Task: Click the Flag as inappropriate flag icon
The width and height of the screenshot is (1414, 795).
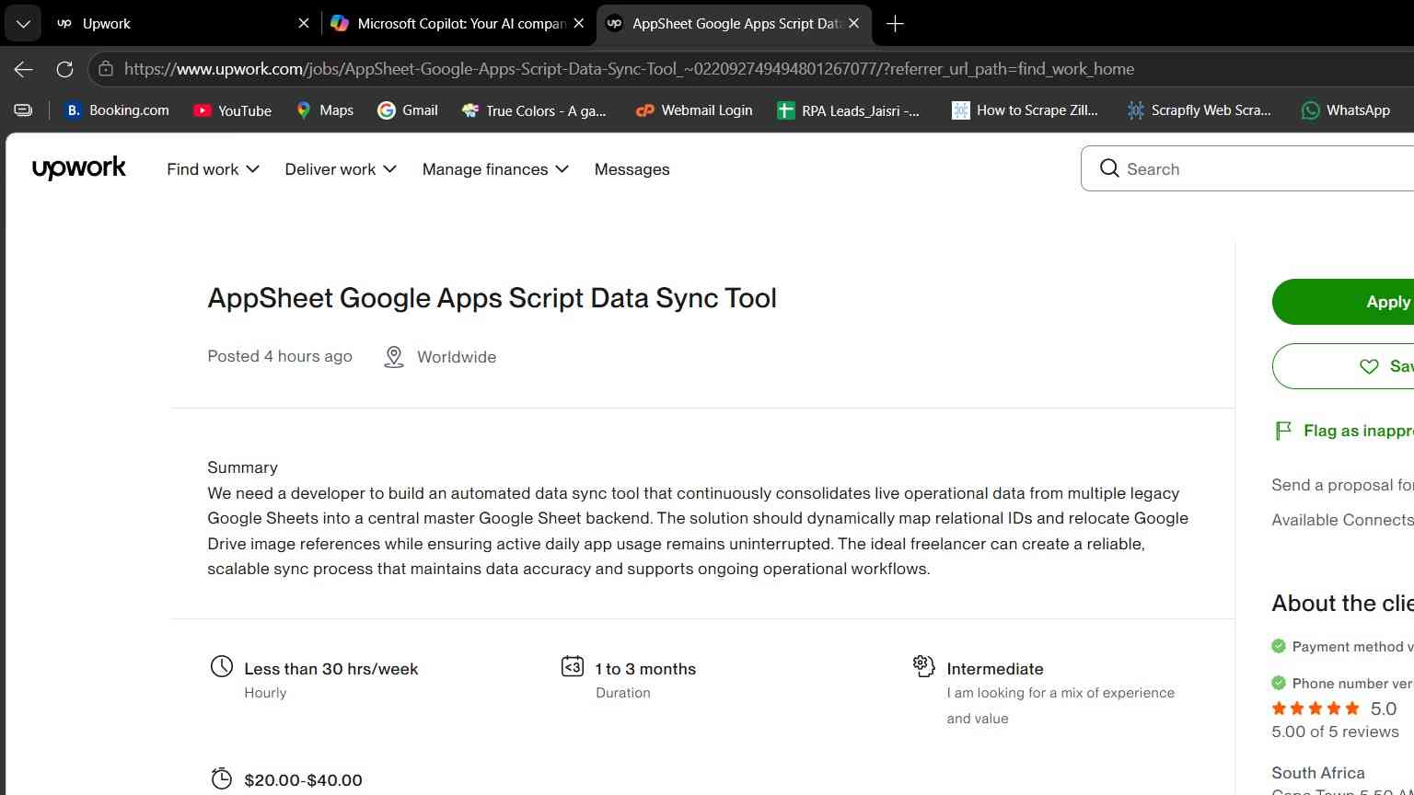Action: pos(1282,431)
